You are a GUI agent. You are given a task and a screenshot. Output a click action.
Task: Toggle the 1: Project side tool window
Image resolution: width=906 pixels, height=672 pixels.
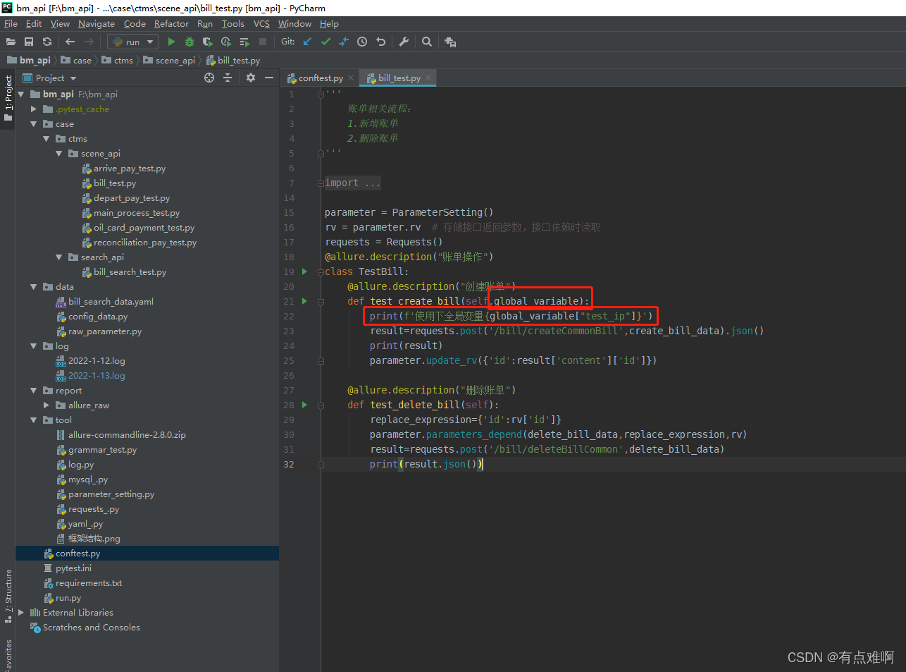(8, 97)
